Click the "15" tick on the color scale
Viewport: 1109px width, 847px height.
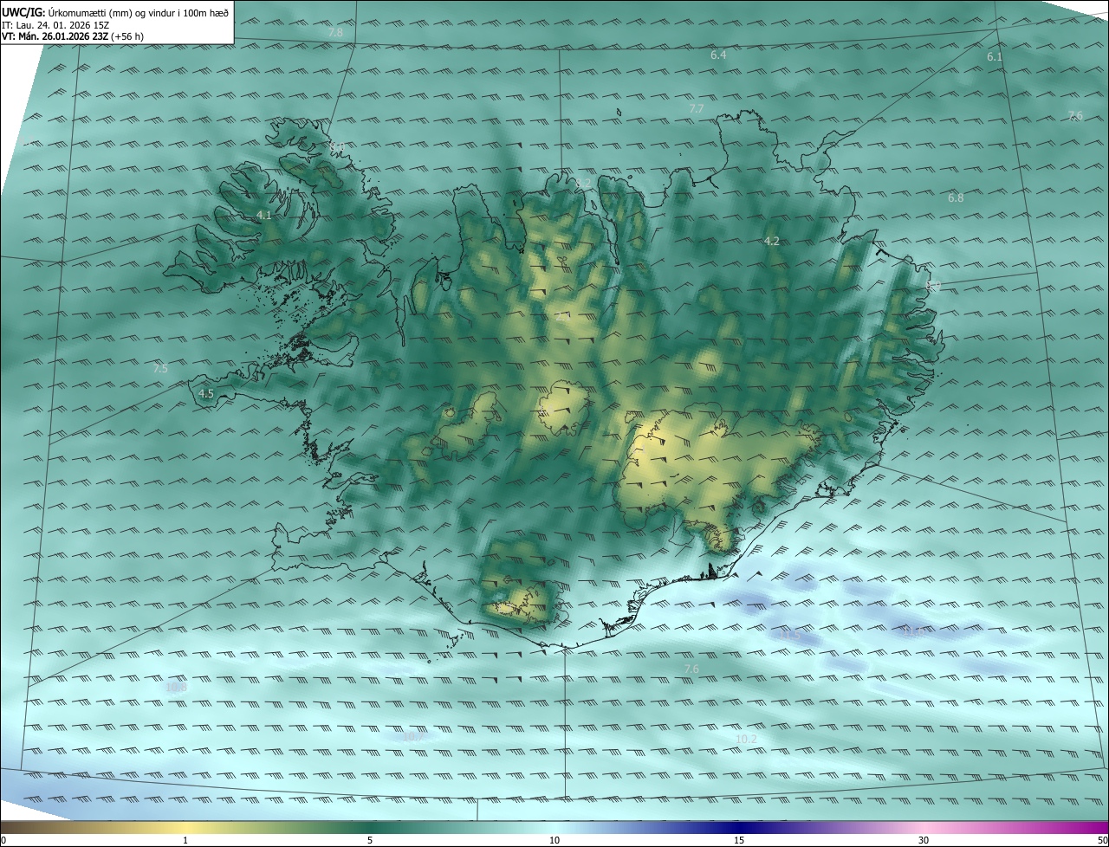pyautogui.click(x=739, y=840)
